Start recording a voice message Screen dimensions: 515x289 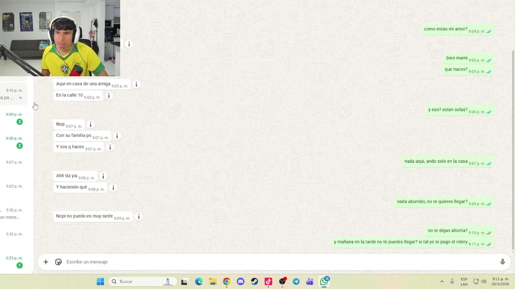pos(503,262)
